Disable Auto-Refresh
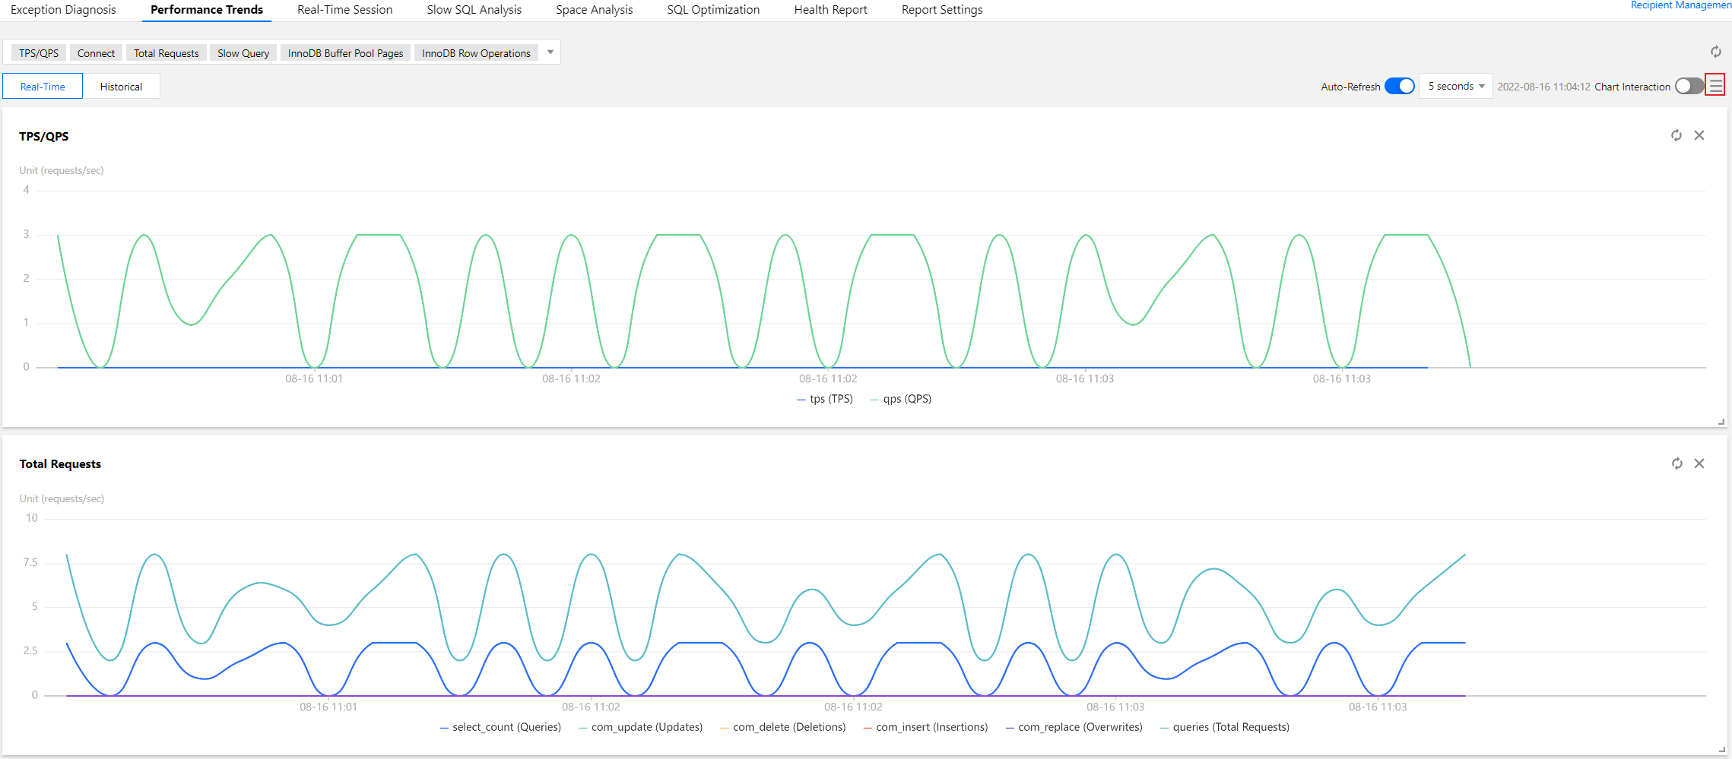The height and width of the screenshot is (759, 1732). (x=1399, y=86)
